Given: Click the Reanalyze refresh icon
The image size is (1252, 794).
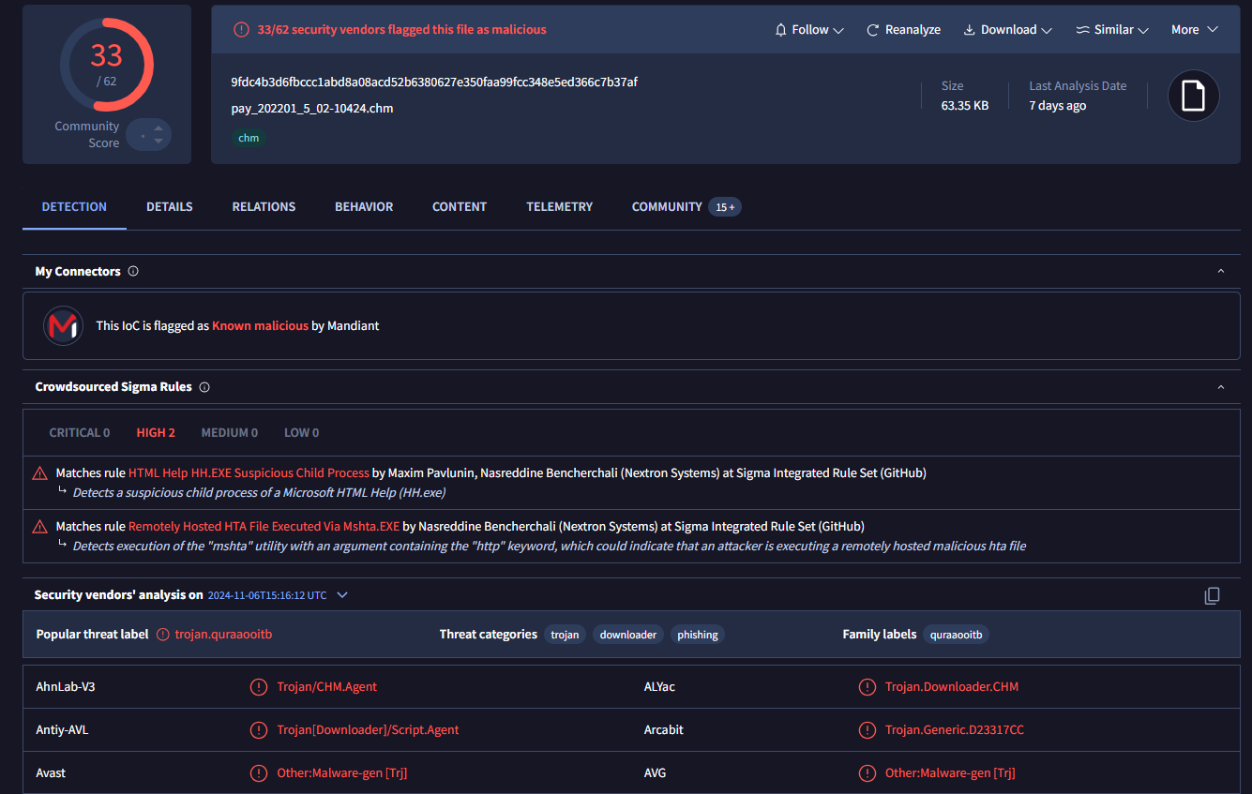Looking at the screenshot, I should pos(873,30).
